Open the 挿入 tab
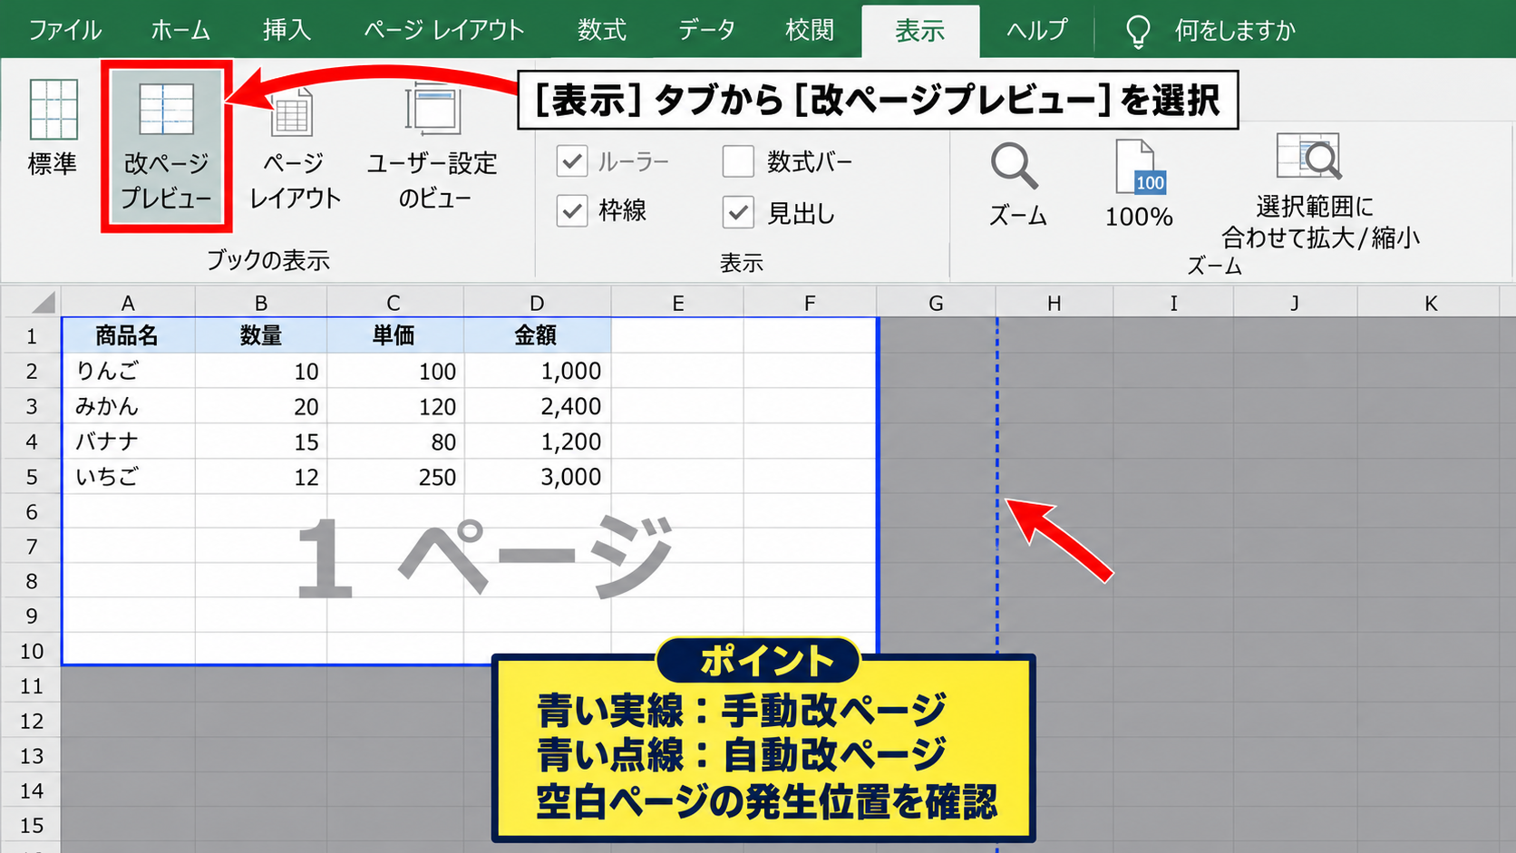 tap(287, 31)
